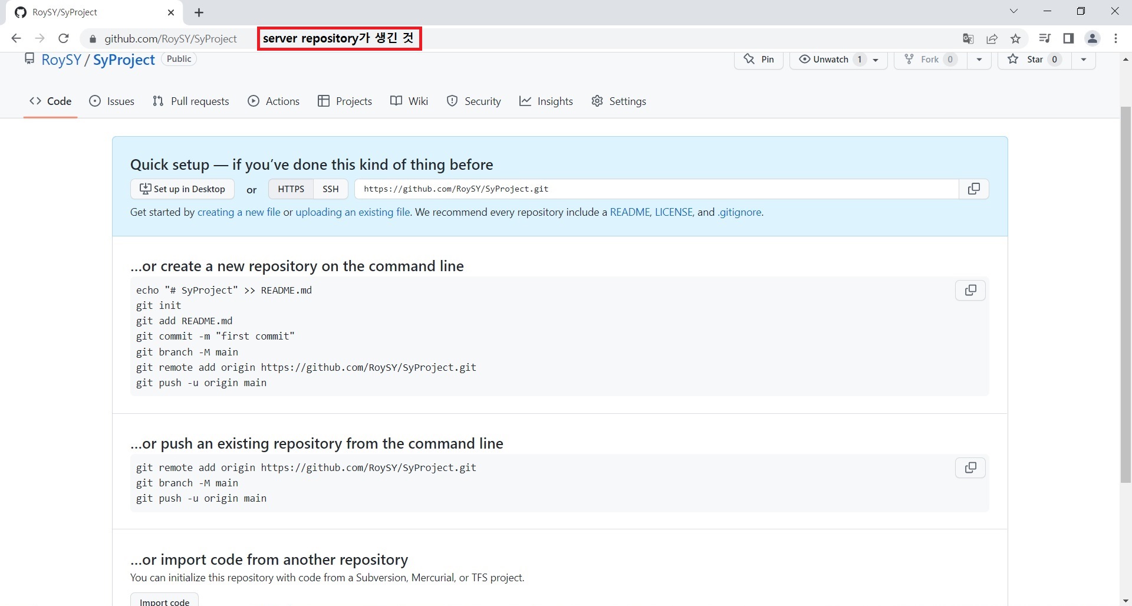Fork the SyProject repository
1132x606 pixels.
[930, 60]
